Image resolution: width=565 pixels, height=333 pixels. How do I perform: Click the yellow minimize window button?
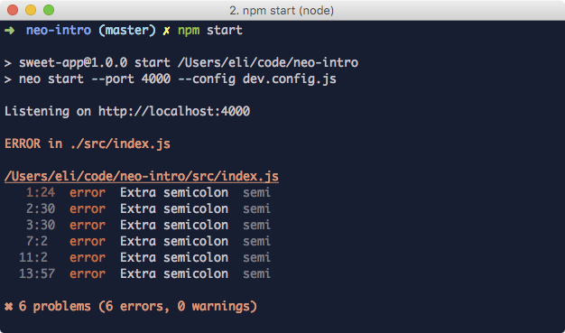pyautogui.click(x=31, y=10)
